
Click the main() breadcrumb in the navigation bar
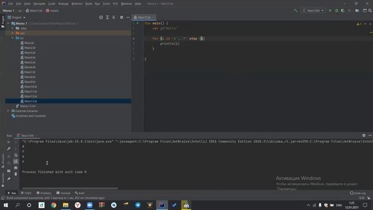coord(52,10)
